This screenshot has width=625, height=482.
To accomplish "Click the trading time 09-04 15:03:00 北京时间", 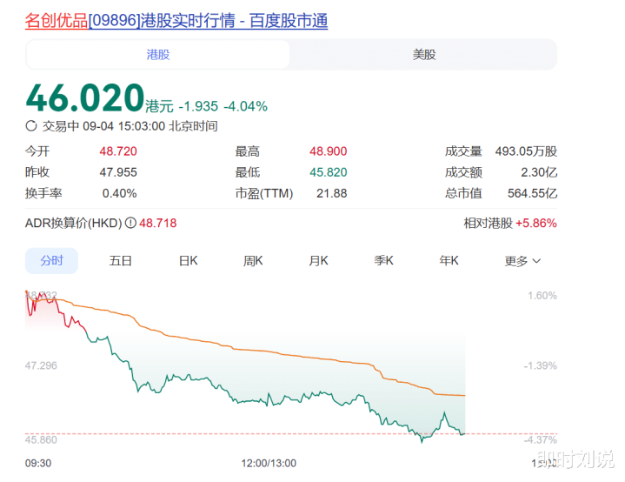I will coord(150,126).
